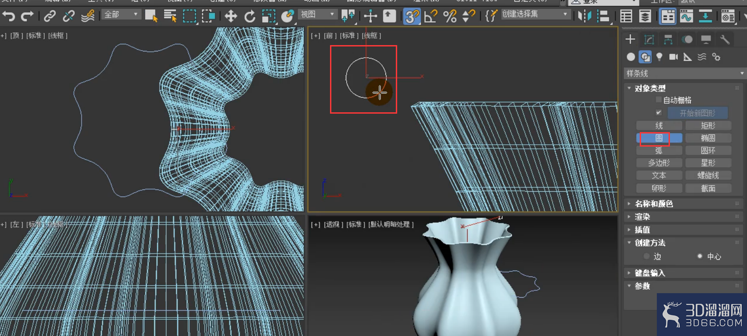Click the 矩形 shape button
The image size is (747, 336).
(708, 125)
